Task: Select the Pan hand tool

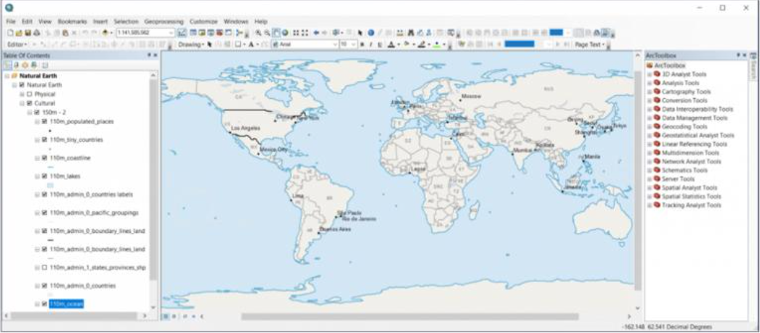Action: (277, 32)
